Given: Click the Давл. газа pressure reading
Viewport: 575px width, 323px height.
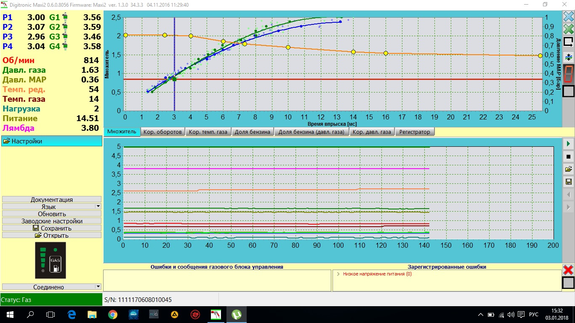Looking at the screenshot, I should point(51,70).
